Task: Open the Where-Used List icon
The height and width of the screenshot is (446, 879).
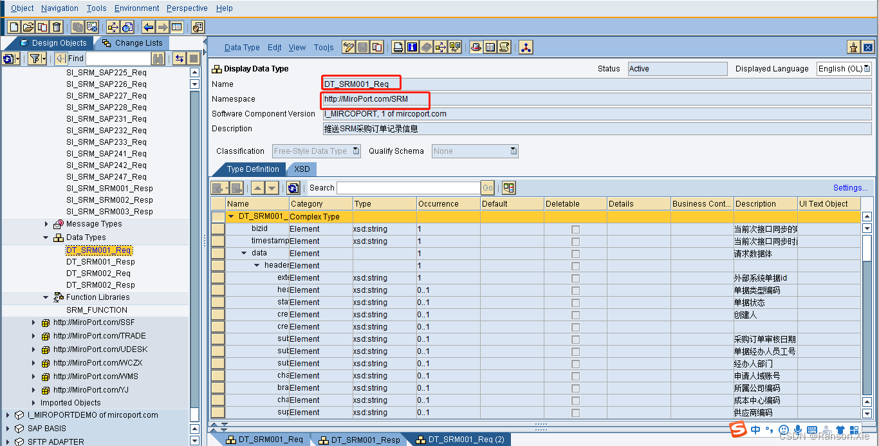Action: 455,46
